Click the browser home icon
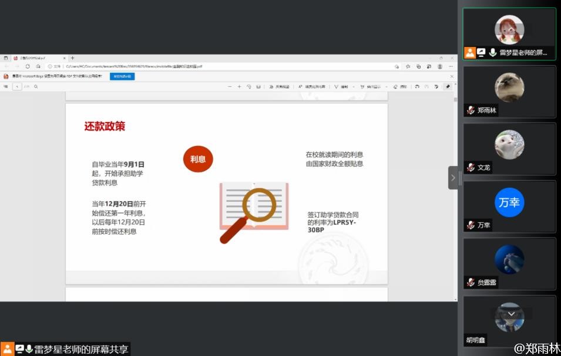The width and height of the screenshot is (561, 356). pos(38,66)
